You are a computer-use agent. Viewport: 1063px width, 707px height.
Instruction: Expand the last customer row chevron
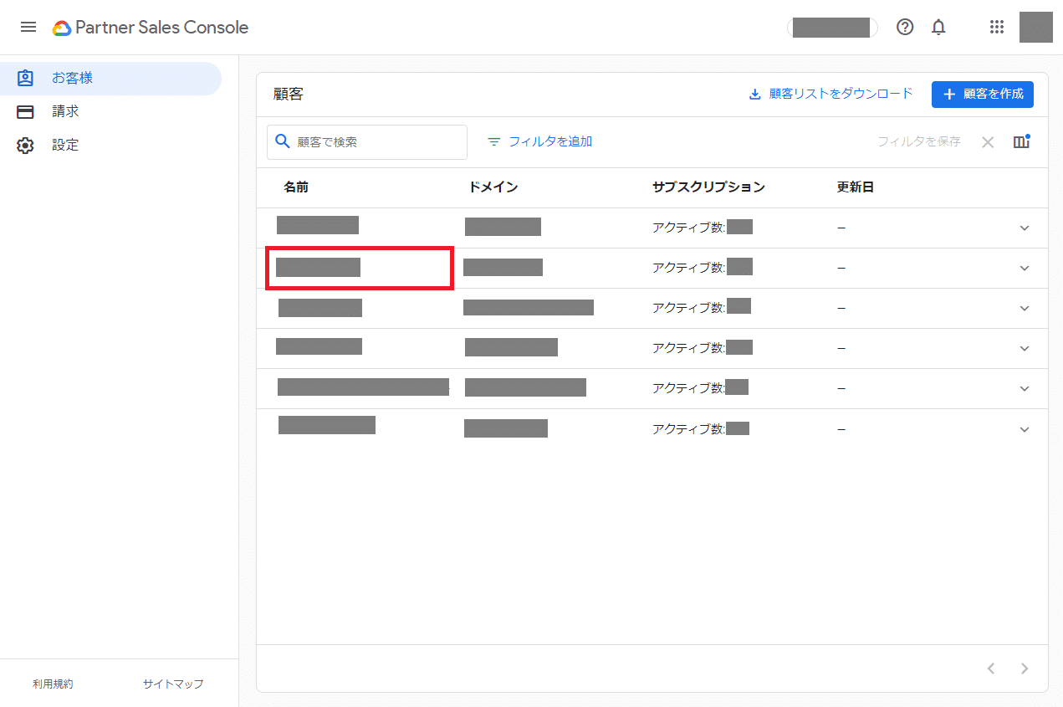click(1025, 430)
